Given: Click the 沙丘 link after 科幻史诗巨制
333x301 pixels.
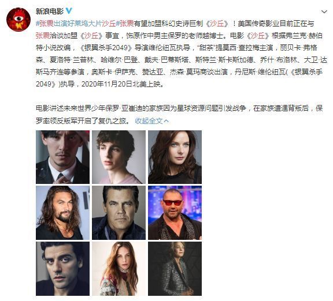Looking at the screenshot, I should pyautogui.click(x=217, y=23).
